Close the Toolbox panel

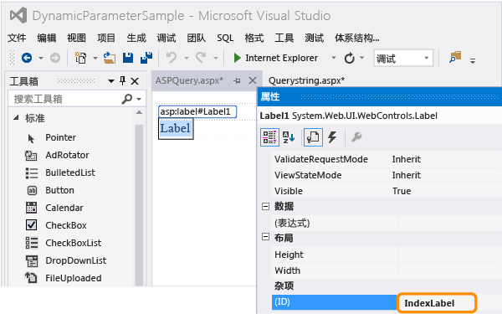coord(135,81)
